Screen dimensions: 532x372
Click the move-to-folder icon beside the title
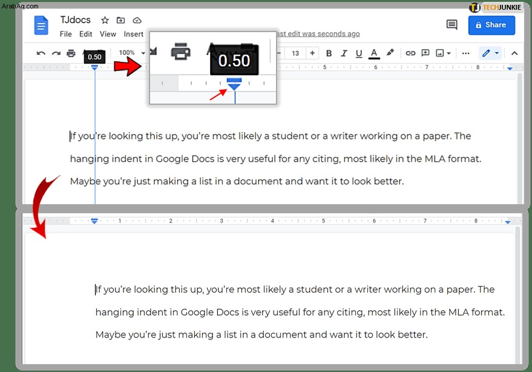click(120, 21)
